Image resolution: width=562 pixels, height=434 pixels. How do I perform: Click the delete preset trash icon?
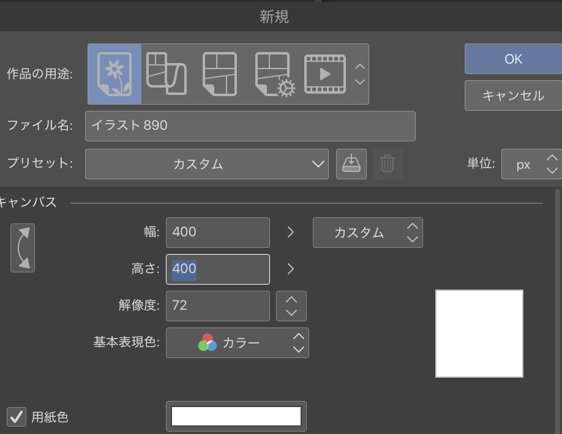388,163
